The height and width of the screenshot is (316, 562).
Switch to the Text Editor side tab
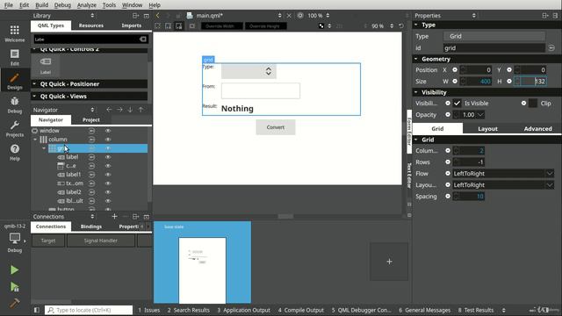click(409, 176)
